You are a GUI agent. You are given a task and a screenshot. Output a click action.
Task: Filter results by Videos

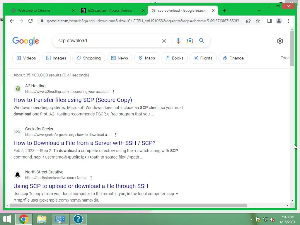tap(26, 58)
